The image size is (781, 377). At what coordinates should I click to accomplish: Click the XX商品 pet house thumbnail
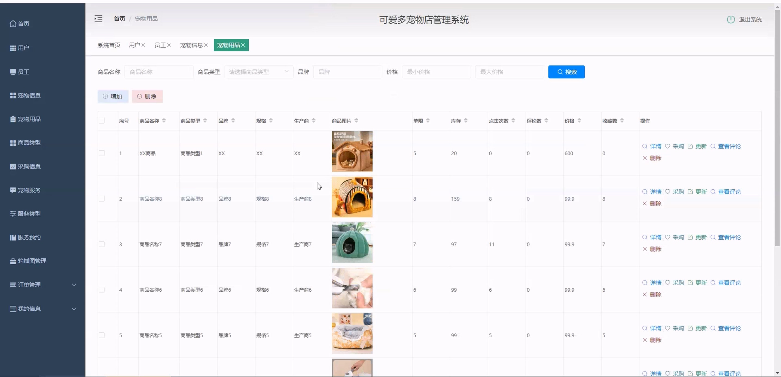(352, 152)
